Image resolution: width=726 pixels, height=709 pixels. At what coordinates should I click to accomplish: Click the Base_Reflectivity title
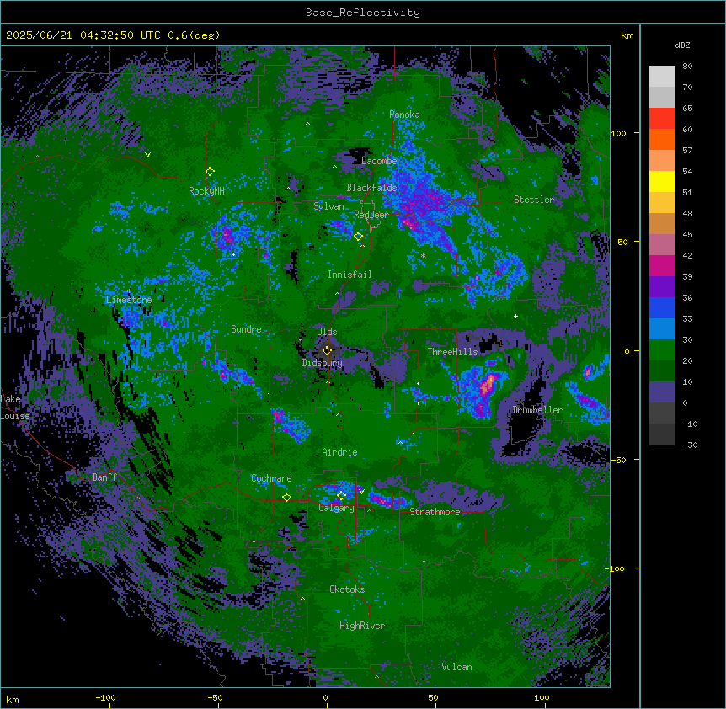tap(363, 13)
